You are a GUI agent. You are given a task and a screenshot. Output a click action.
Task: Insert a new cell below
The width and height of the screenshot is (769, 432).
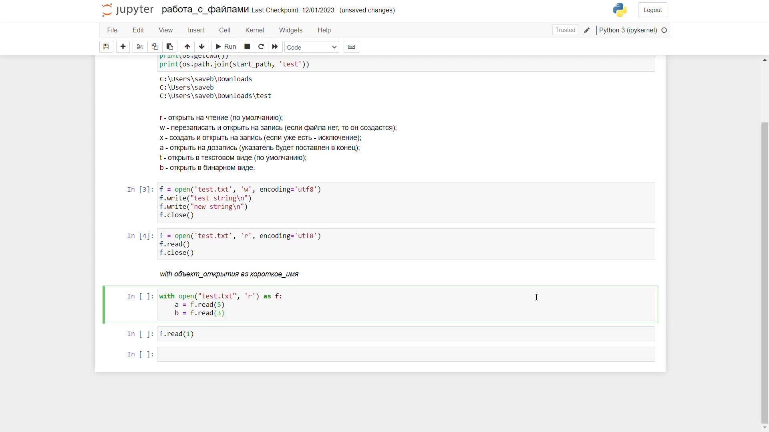click(x=123, y=47)
